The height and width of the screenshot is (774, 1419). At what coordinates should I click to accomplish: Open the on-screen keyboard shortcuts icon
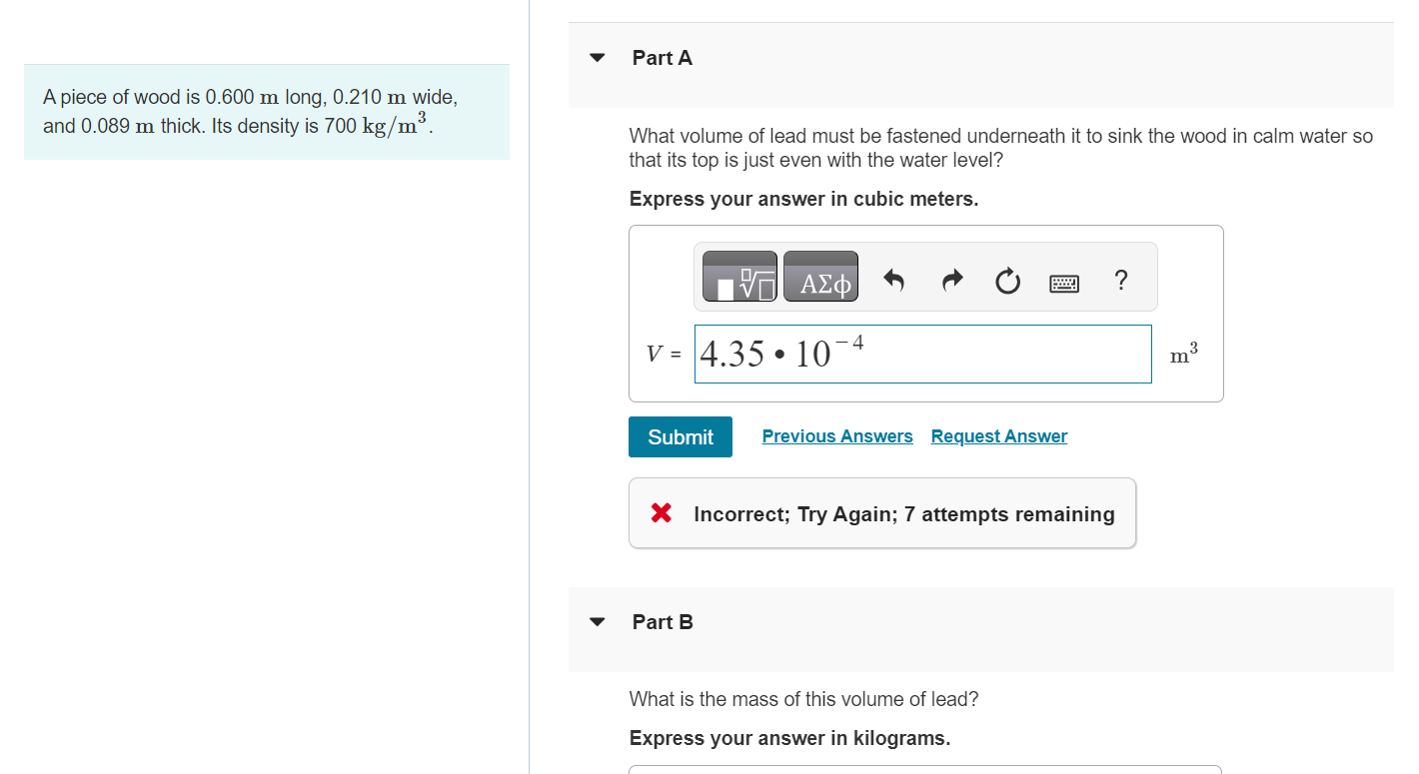point(1063,283)
